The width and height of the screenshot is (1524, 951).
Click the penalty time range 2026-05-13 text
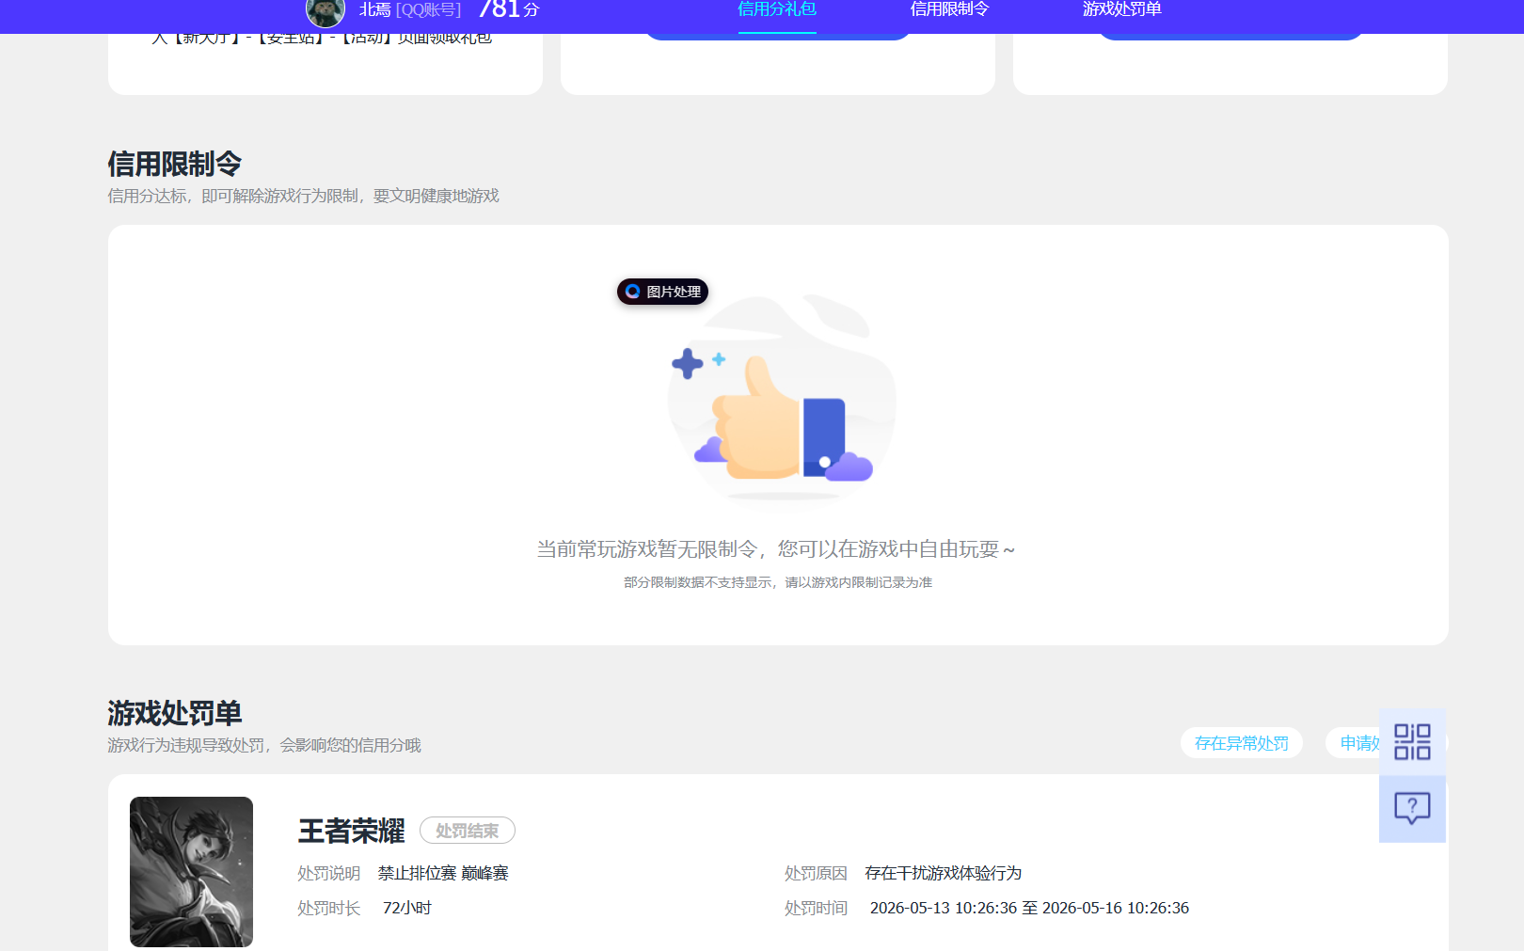pyautogui.click(x=1029, y=908)
